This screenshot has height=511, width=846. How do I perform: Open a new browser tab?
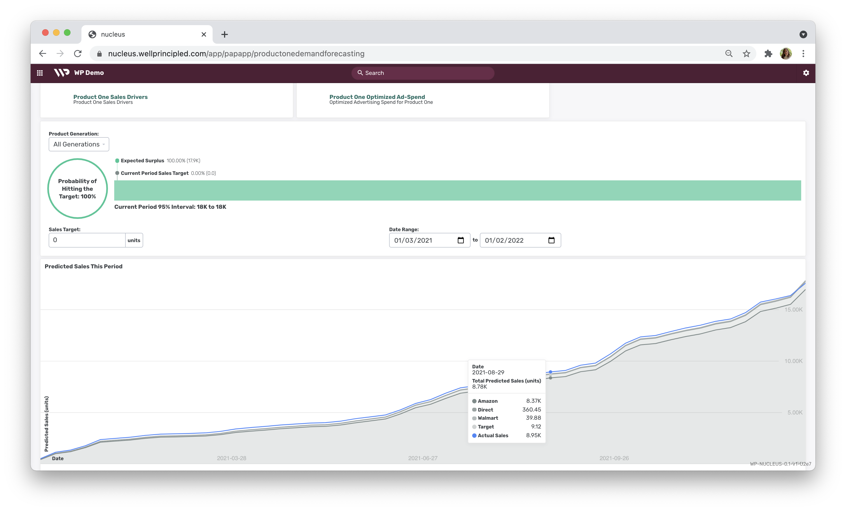coord(225,34)
